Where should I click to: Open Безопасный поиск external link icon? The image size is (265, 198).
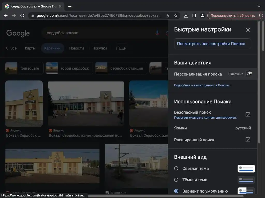coord(248,115)
